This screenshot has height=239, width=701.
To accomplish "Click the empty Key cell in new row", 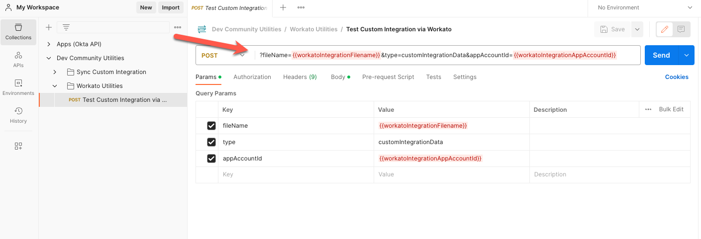I will [x=296, y=174].
